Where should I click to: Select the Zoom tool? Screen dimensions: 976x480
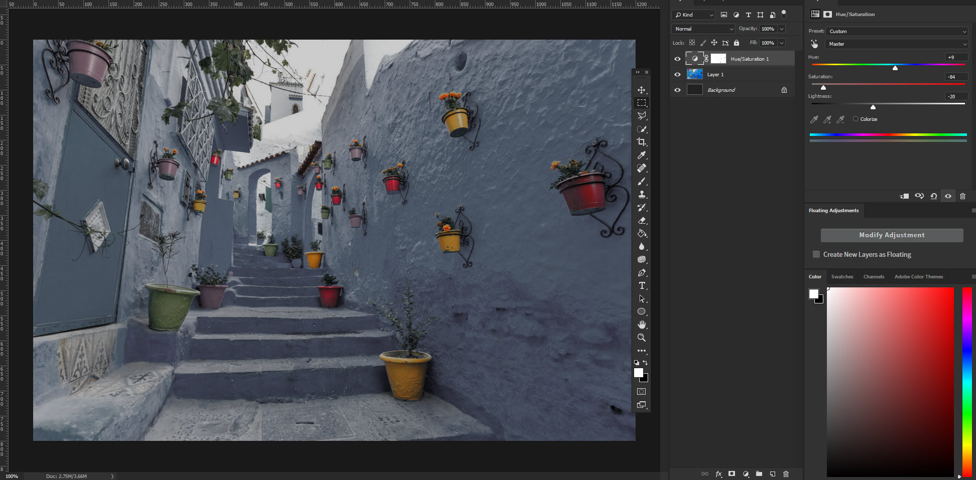pos(642,338)
